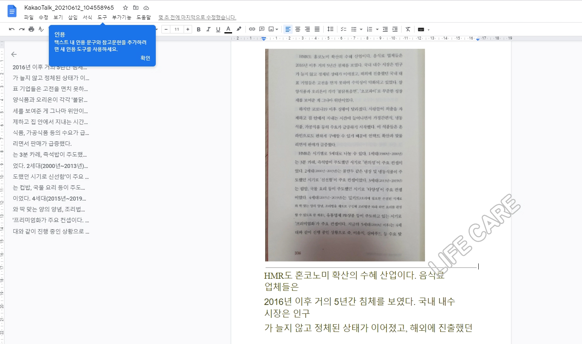Expand numbered list style options
This screenshot has width=582, height=344.
[x=377, y=29]
